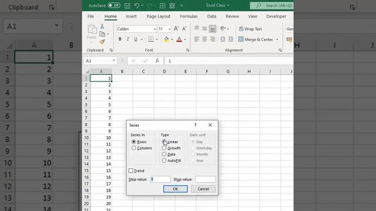Switch to the Developer tab
Screen dimensions: 376x211
click(276, 16)
